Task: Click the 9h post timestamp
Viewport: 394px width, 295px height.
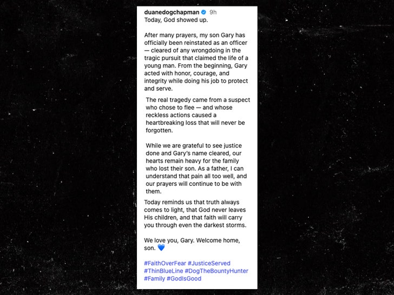Action: point(214,12)
